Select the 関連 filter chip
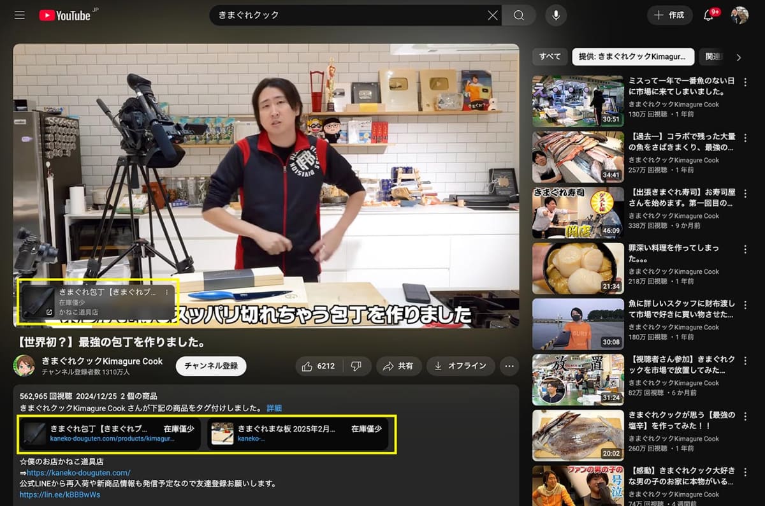Image resolution: width=765 pixels, height=506 pixels. click(x=711, y=57)
